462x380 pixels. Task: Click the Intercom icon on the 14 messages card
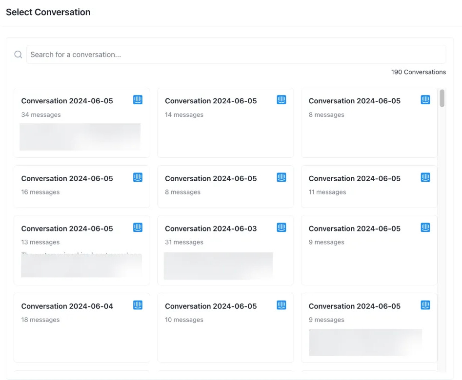tap(281, 100)
